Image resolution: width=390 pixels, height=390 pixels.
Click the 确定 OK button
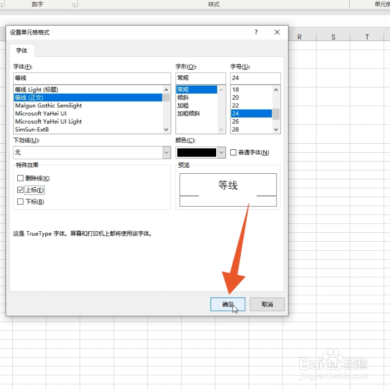coord(228,304)
